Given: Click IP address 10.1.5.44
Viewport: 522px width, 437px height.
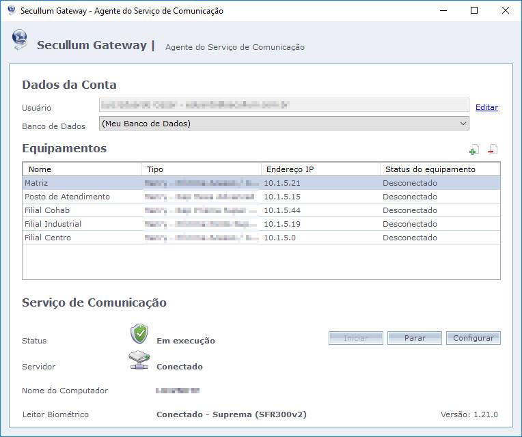Looking at the screenshot, I should coord(282,210).
